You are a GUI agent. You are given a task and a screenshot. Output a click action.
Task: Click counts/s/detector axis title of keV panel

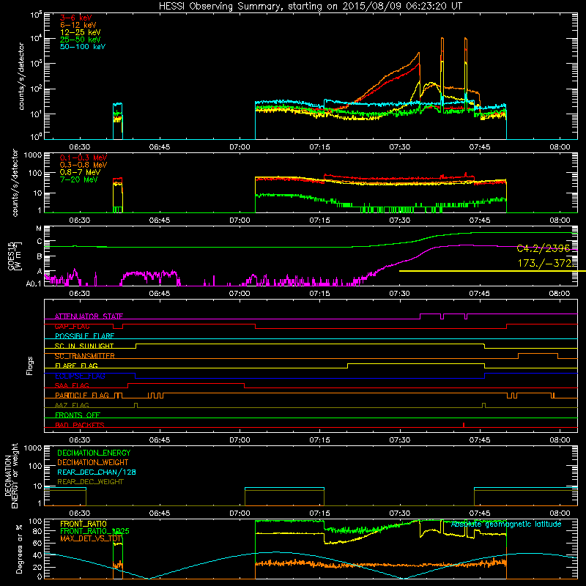pos(21,76)
